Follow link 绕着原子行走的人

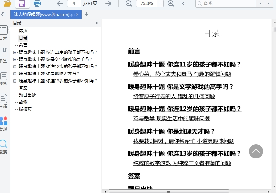pos(174,96)
